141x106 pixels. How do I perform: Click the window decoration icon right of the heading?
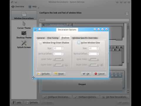[x=127, y=13]
